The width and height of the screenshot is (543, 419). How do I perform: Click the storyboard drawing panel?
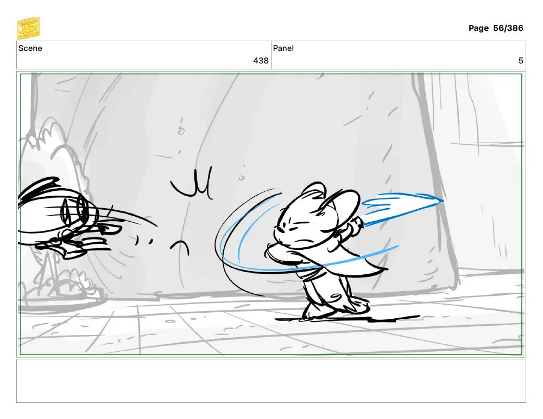pyautogui.click(x=271, y=214)
